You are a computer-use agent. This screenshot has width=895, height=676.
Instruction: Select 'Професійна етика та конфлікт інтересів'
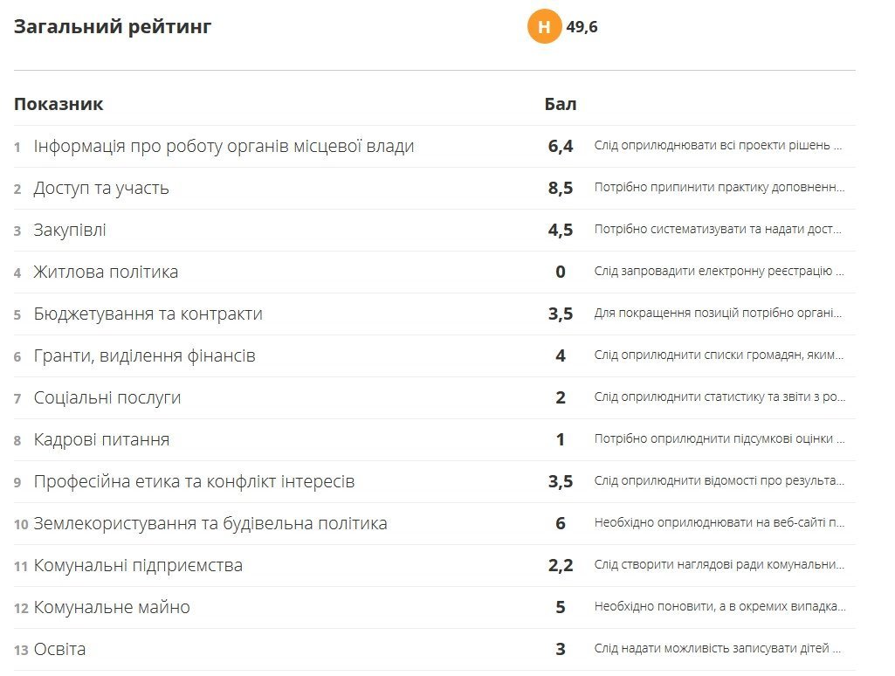[194, 482]
